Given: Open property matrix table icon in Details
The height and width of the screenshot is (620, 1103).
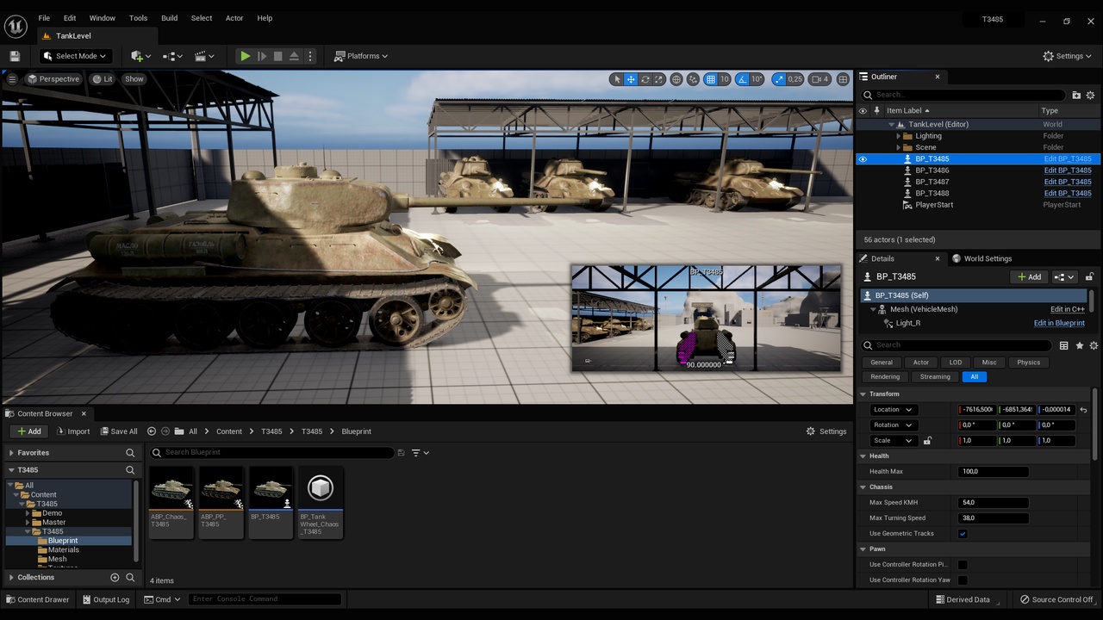Looking at the screenshot, I should click(1064, 345).
